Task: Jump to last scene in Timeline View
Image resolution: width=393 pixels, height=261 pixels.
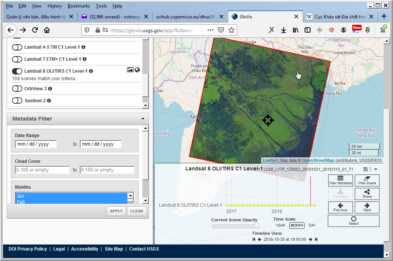Action: [316, 239]
